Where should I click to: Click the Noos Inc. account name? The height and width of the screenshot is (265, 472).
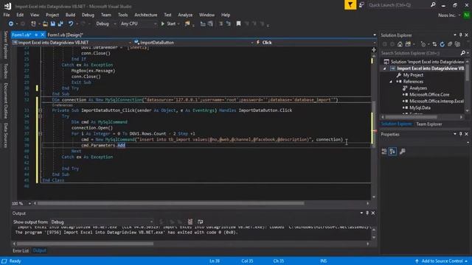click(x=447, y=15)
